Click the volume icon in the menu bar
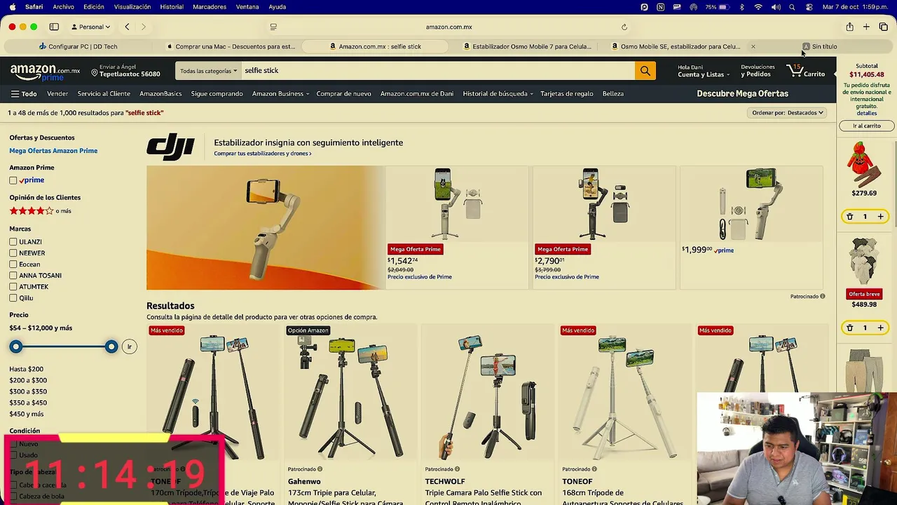The height and width of the screenshot is (505, 897). tap(776, 7)
